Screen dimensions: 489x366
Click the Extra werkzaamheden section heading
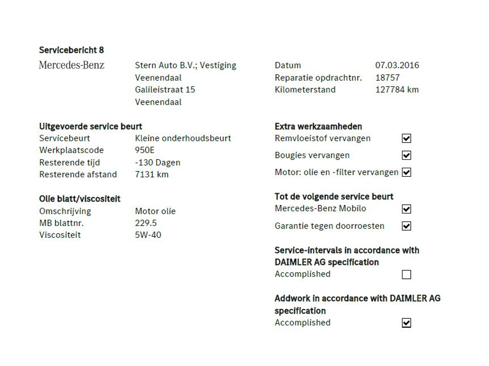318,126
